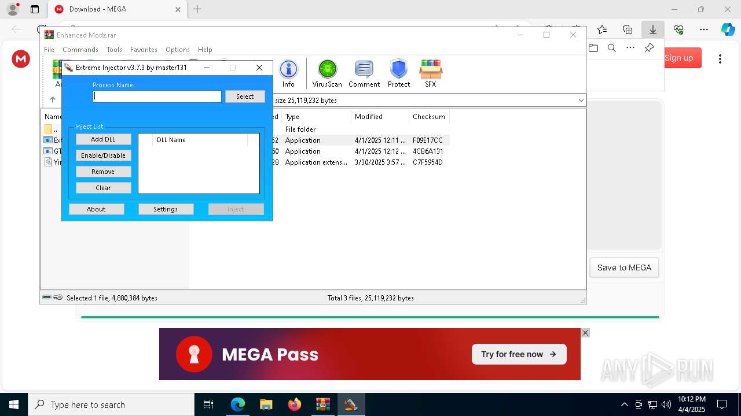Click the SFX toolbar icon

coord(430,73)
